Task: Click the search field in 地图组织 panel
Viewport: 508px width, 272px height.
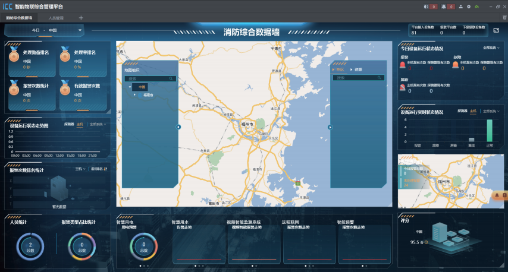Action: [147, 78]
